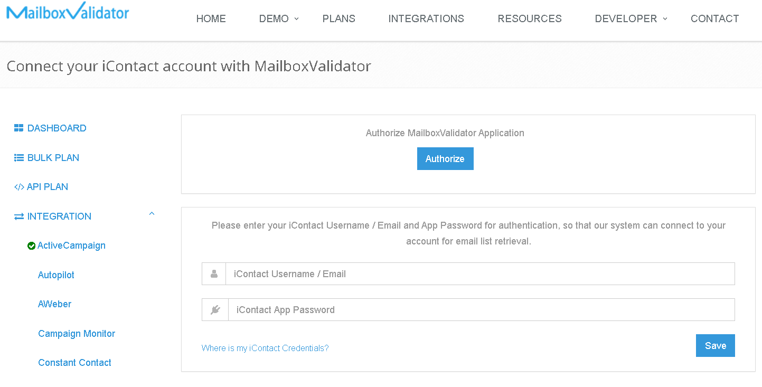Select Campaign Monitor integration
Screen dimensions: 762x387
pos(77,334)
